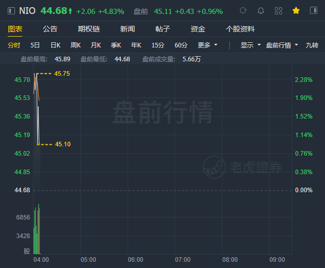Screen dimensions: 325x268
Task: Click the 6856 volume axis label
Action: pyautogui.click(x=23, y=217)
